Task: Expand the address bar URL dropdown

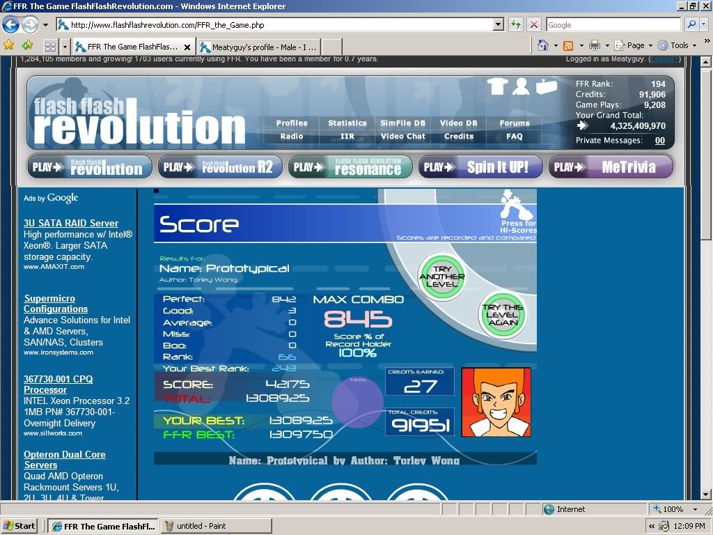Action: [x=498, y=24]
